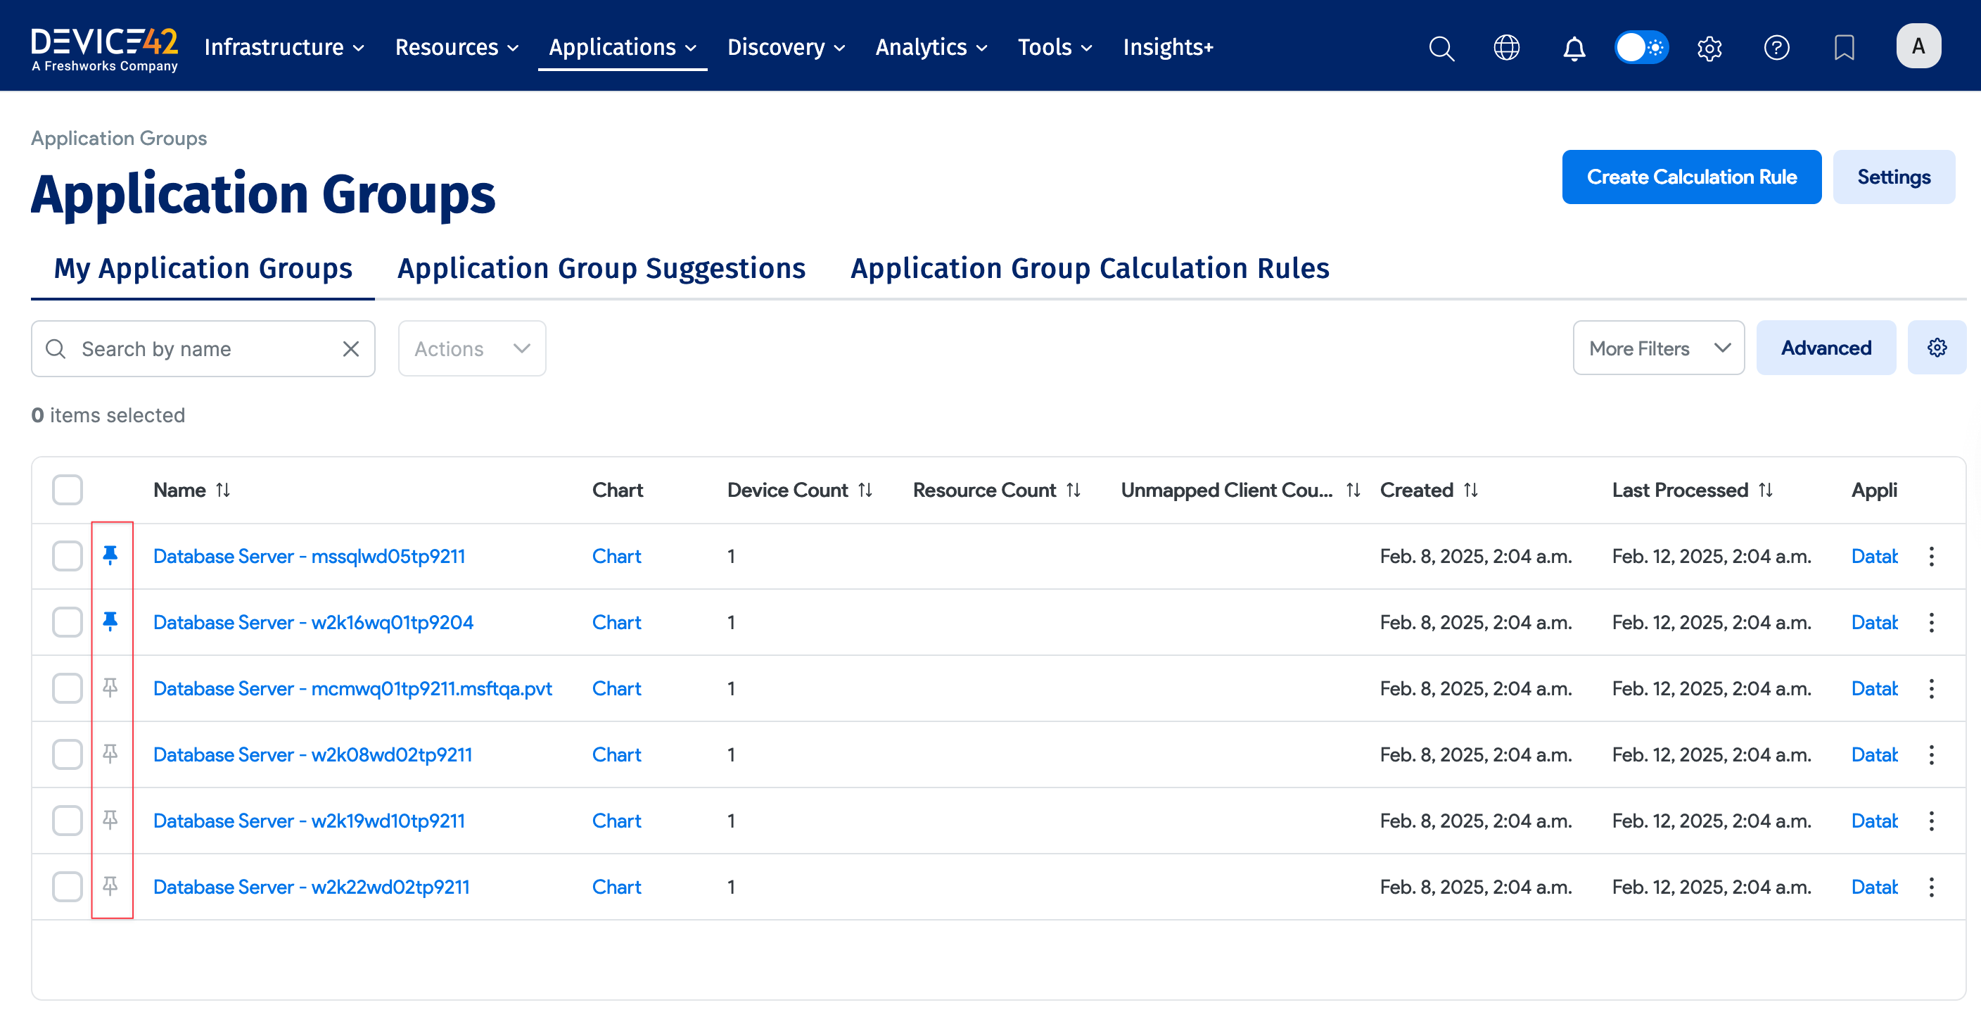This screenshot has height=1012, width=1981.
Task: Switch to Application Group Suggestions tab
Action: [601, 268]
